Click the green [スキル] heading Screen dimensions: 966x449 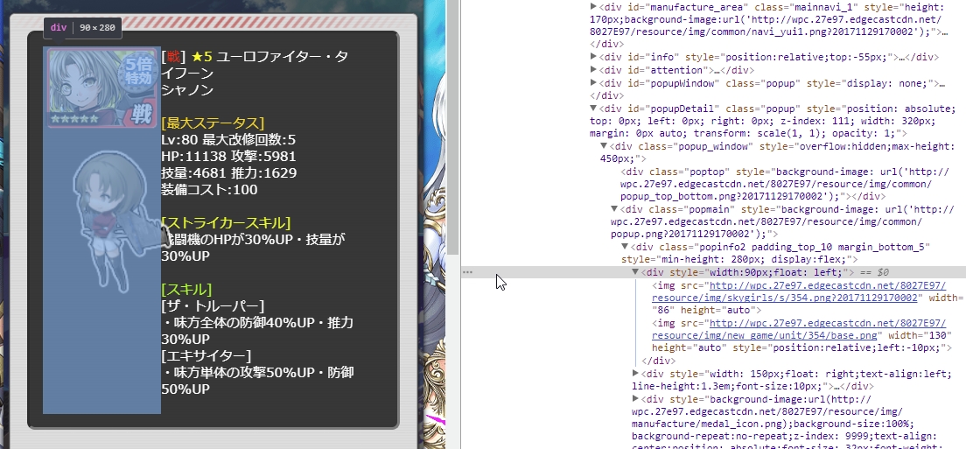click(186, 289)
